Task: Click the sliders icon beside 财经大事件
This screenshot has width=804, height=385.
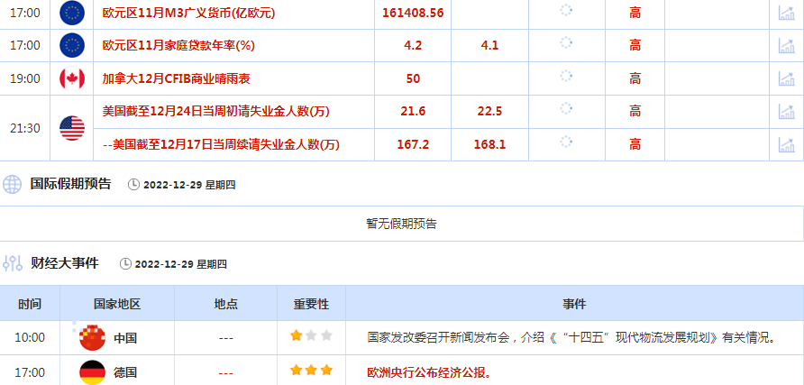Action: coord(12,263)
